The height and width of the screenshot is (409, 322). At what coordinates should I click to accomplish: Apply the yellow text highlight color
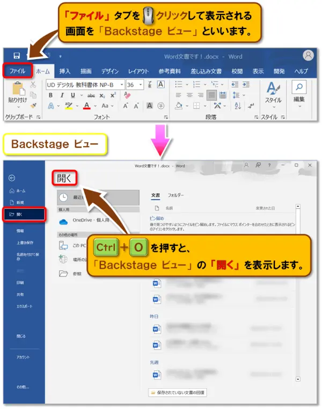[x=69, y=106]
